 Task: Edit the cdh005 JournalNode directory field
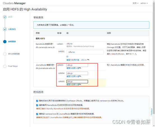(x=77, y=82)
